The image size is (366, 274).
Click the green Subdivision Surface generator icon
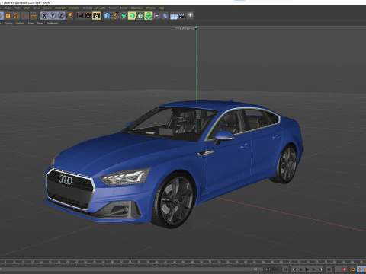(124, 16)
